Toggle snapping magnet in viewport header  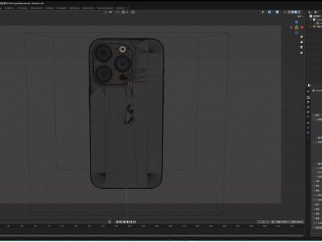tap(123, 12)
